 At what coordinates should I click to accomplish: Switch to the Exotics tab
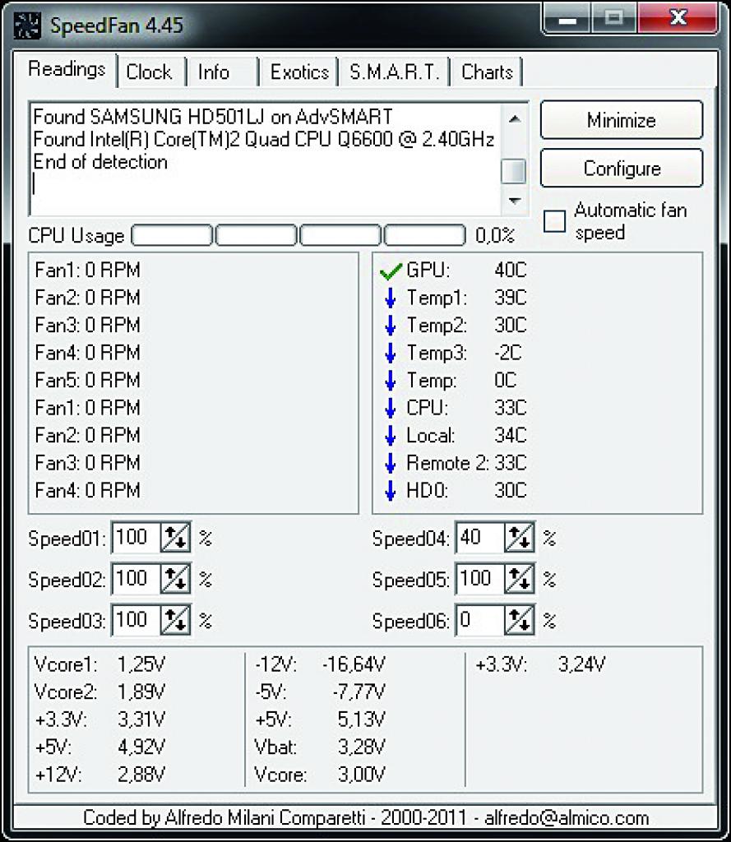tap(299, 72)
